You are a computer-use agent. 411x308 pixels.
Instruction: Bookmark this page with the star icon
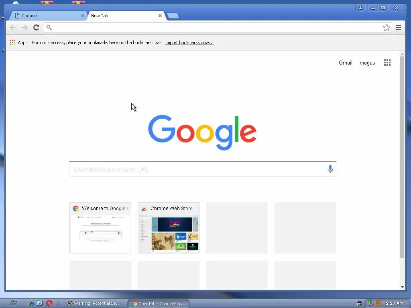387,28
